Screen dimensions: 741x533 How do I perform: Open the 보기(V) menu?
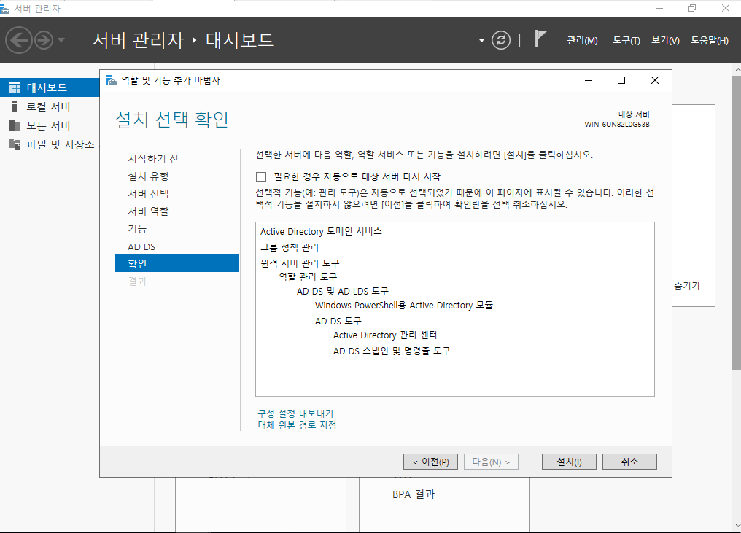[665, 41]
